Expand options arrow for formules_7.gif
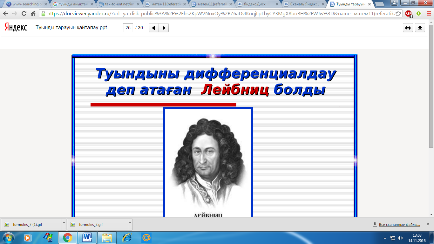Image resolution: width=434 pixels, height=244 pixels. tap(130, 224)
